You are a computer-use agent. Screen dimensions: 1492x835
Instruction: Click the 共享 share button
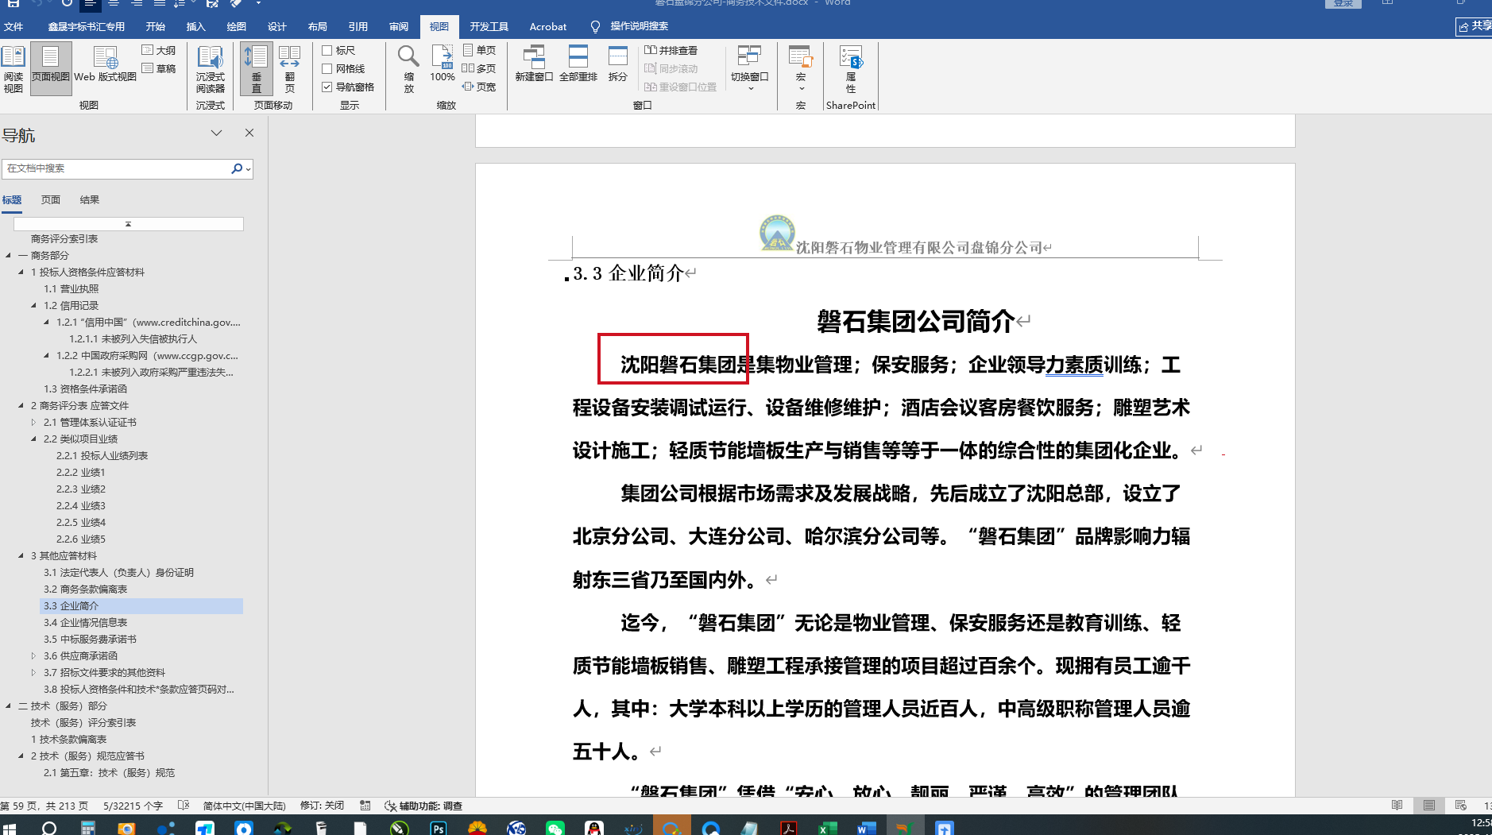click(x=1475, y=26)
